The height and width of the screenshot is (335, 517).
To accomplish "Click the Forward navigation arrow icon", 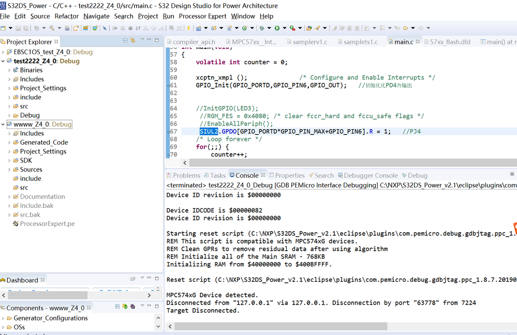I will (421, 28).
